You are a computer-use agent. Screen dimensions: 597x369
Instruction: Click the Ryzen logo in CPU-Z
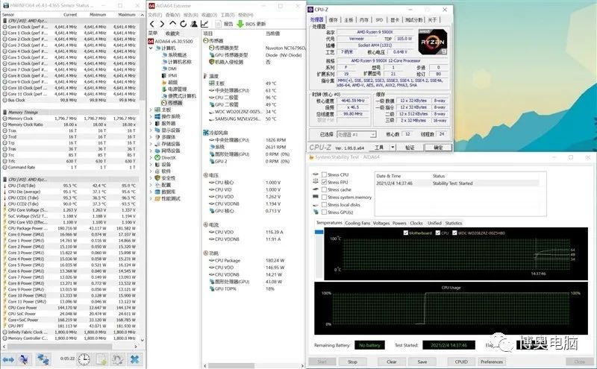coord(433,42)
